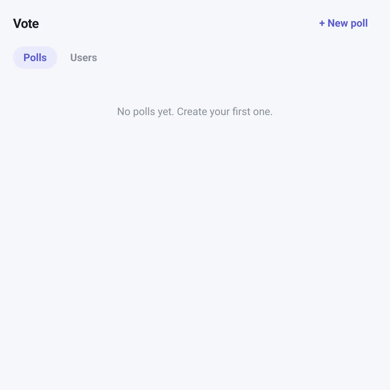
Task: Click the + New poll button
Action: [343, 23]
